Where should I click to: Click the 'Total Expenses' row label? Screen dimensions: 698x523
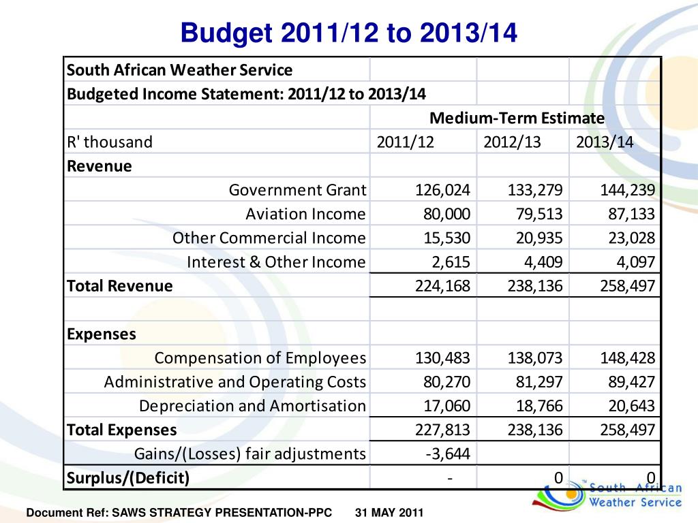[121, 430]
